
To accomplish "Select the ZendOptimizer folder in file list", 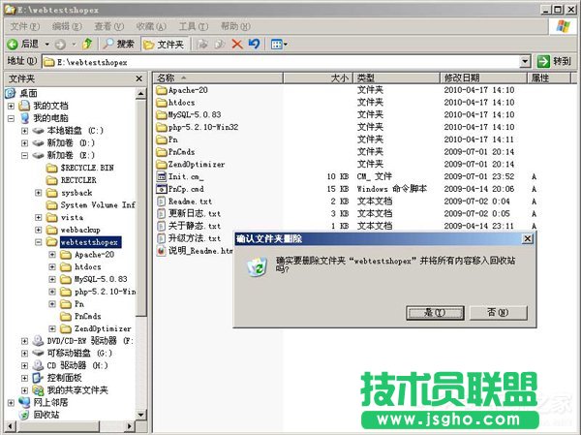I will [191, 165].
